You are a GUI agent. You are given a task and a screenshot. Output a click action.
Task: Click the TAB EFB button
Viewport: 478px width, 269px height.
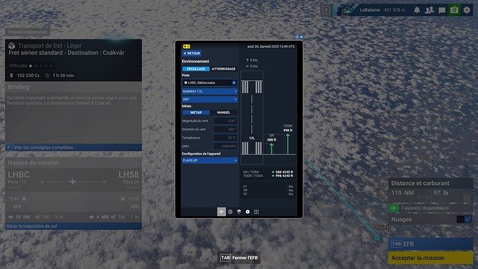tap(430, 244)
